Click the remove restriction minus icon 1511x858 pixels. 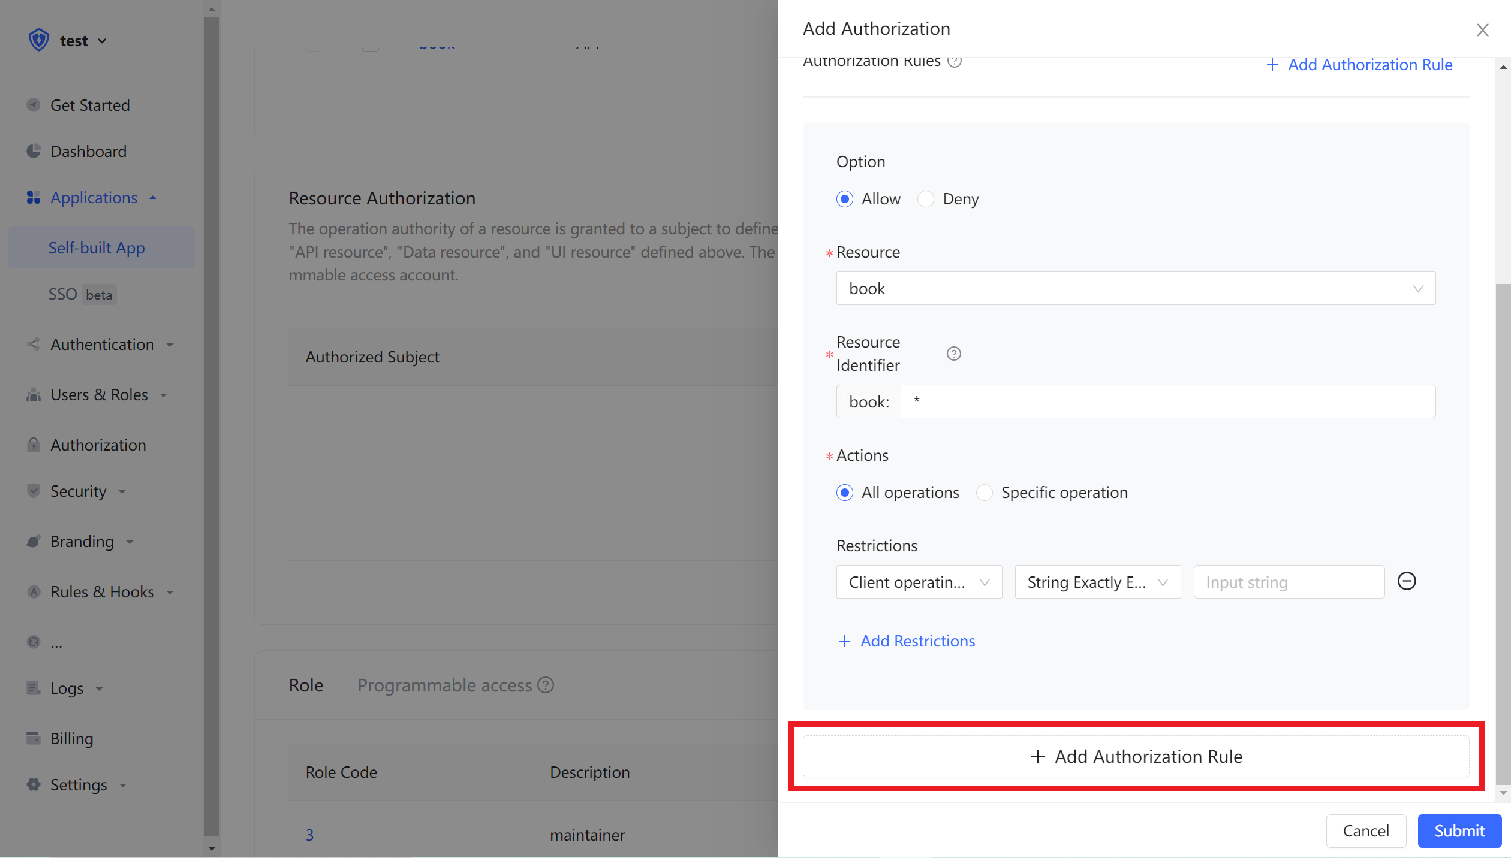1407,581
